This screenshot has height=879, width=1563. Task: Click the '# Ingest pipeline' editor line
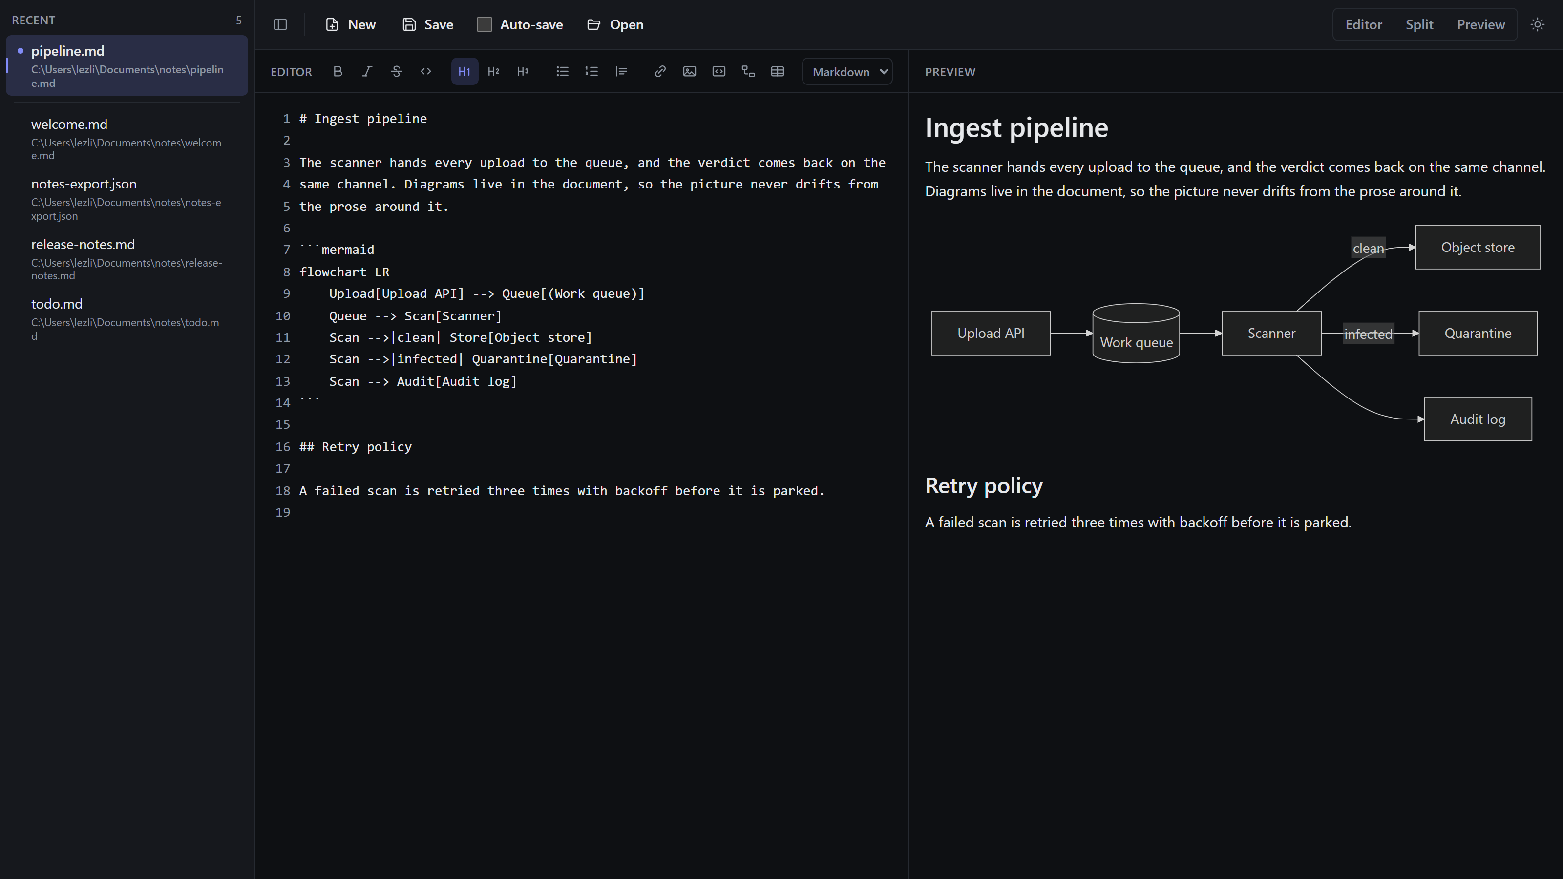tap(363, 119)
